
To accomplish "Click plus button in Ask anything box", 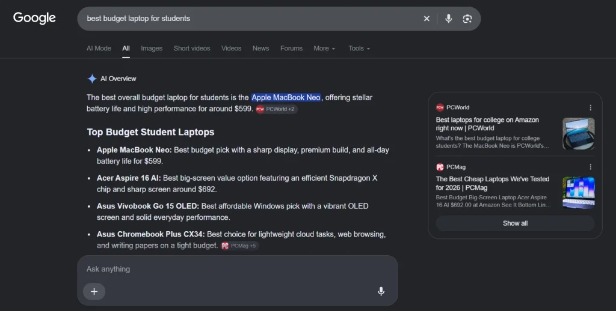I will 94,291.
